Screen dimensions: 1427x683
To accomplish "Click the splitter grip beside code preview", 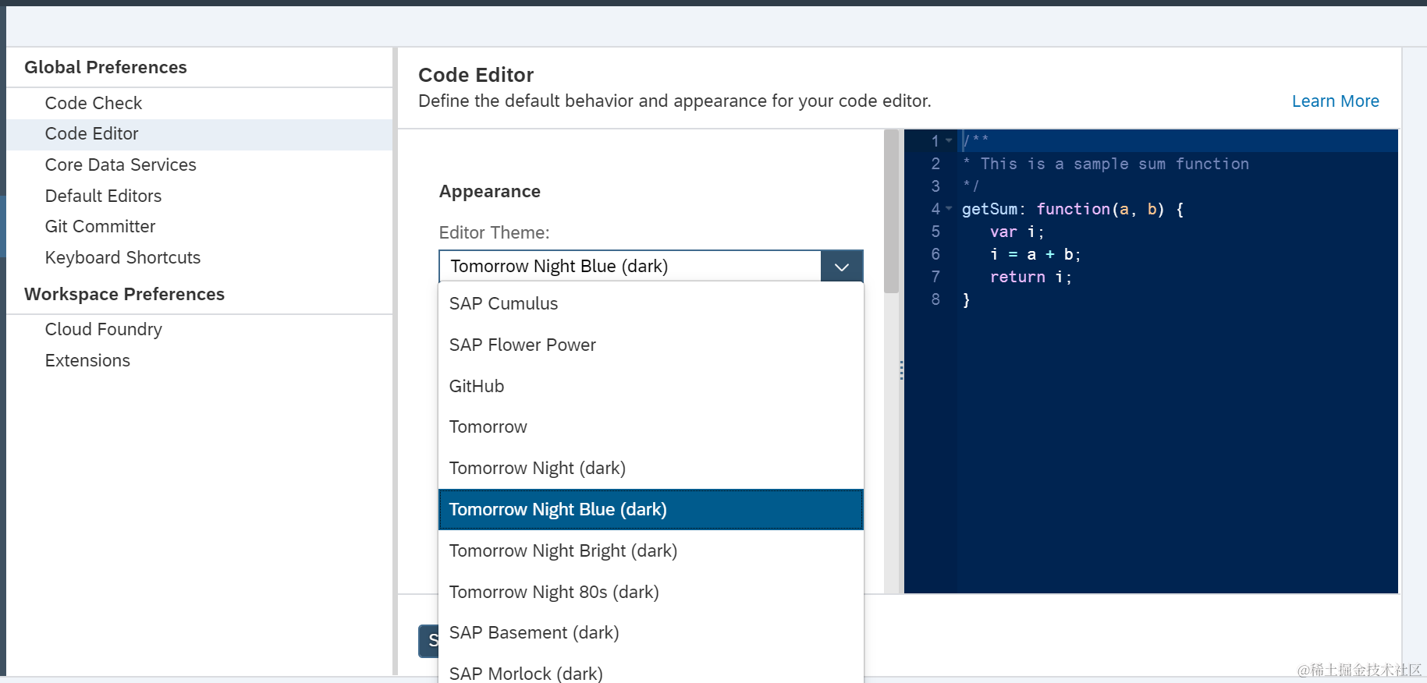I will click(901, 370).
